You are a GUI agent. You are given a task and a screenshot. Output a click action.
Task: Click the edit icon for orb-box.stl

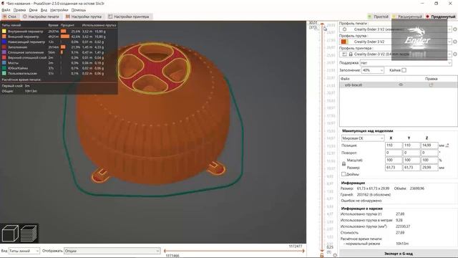[431, 85]
